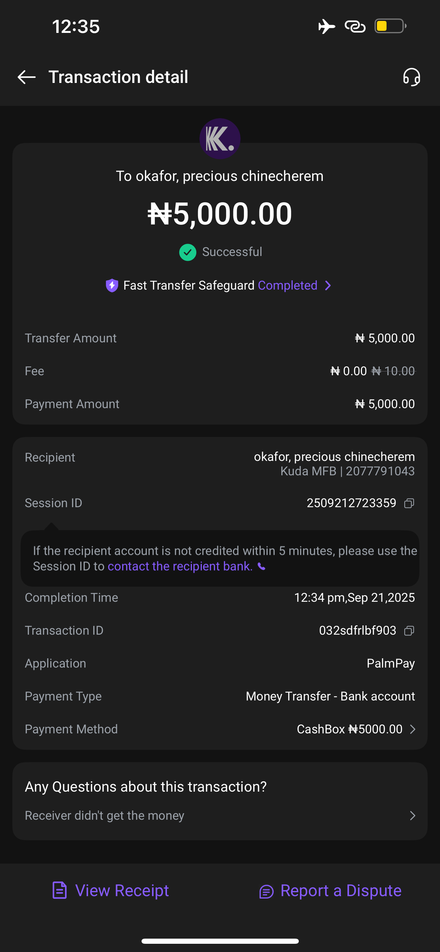Select "Receiver didn't get the money" option

pyautogui.click(x=105, y=816)
